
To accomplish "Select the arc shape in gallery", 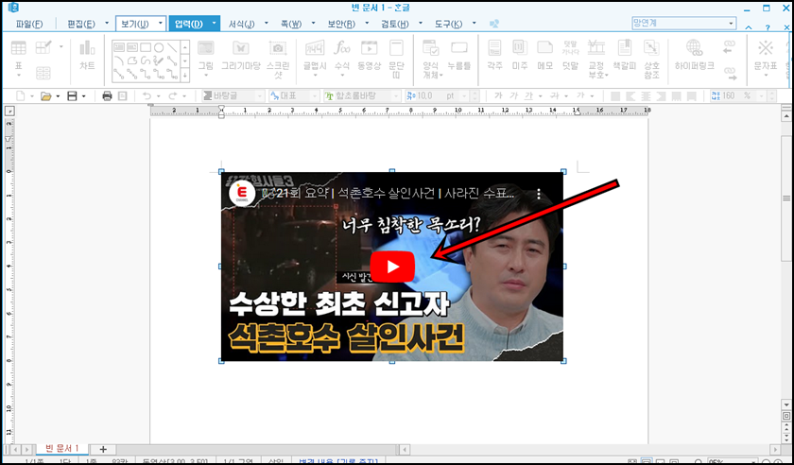I will 119,60.
